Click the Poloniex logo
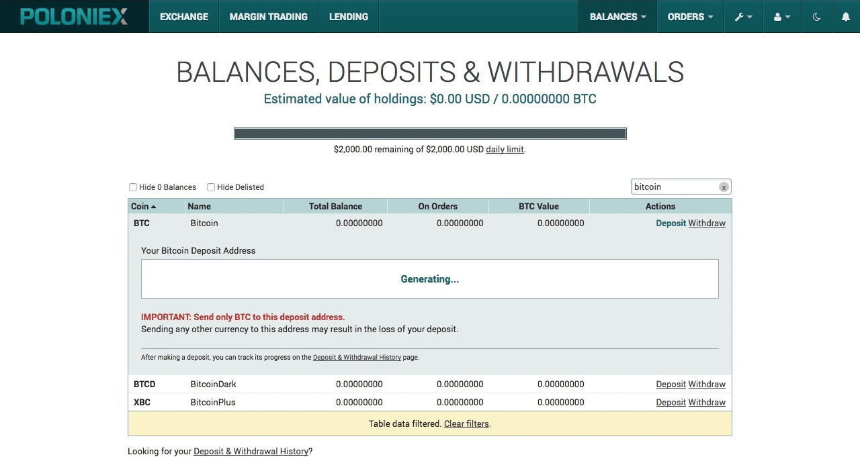 (x=74, y=17)
